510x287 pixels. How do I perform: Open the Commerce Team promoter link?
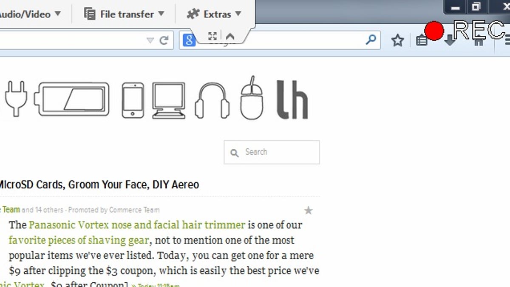(134, 210)
